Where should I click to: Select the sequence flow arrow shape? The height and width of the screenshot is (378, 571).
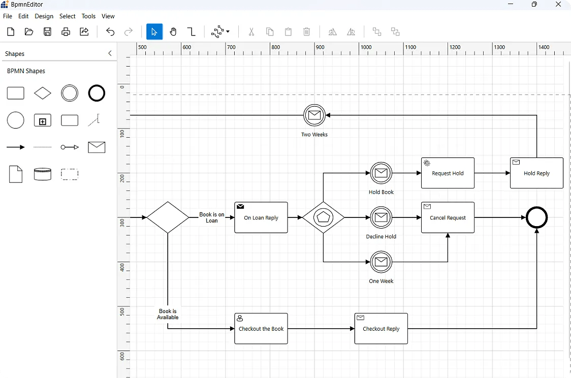click(15, 147)
